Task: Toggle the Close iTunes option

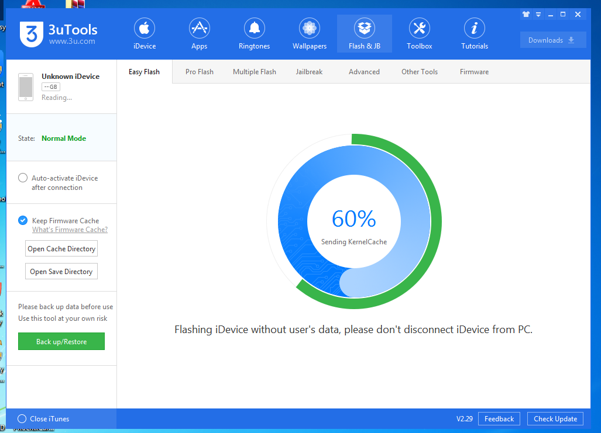Action: pos(22,418)
